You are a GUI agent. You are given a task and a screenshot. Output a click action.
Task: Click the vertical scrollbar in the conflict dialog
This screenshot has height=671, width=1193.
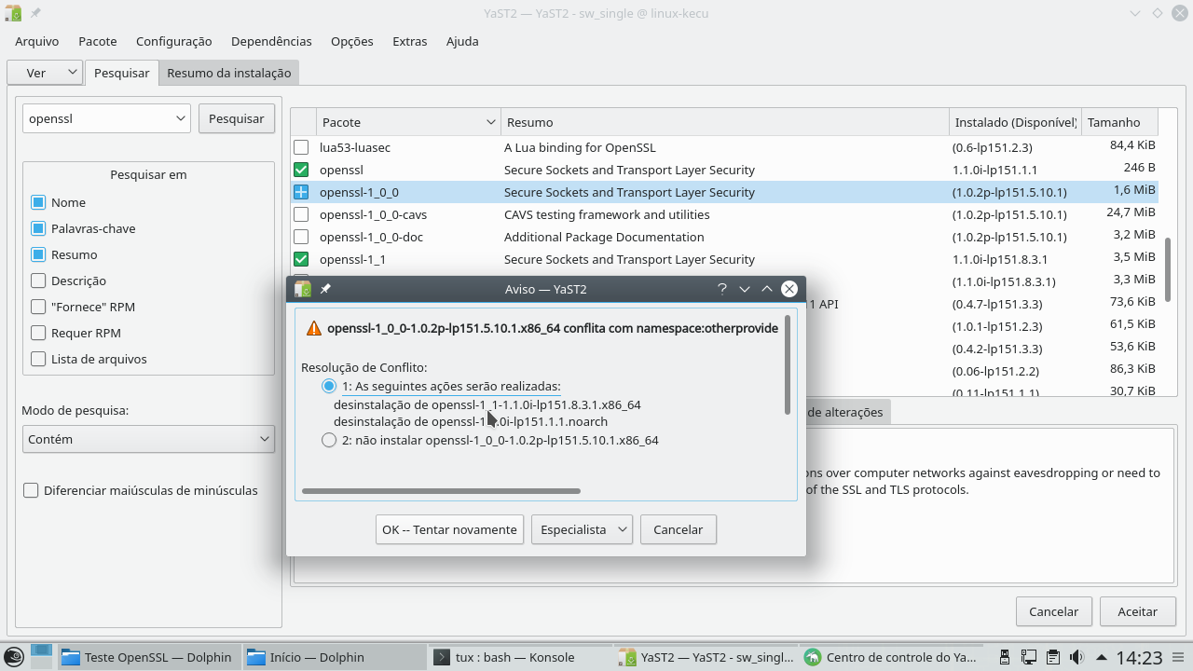[x=788, y=364]
